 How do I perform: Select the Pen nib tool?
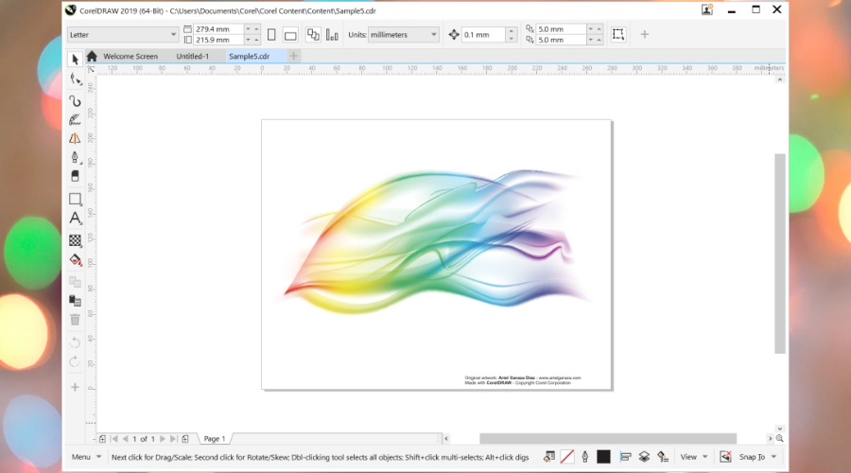pos(75,157)
